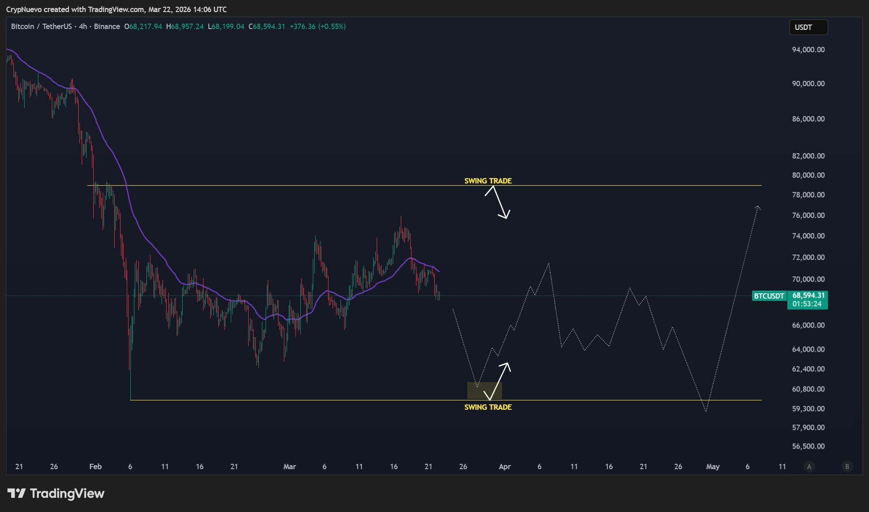Click the upper SWING TRADE label

click(488, 180)
